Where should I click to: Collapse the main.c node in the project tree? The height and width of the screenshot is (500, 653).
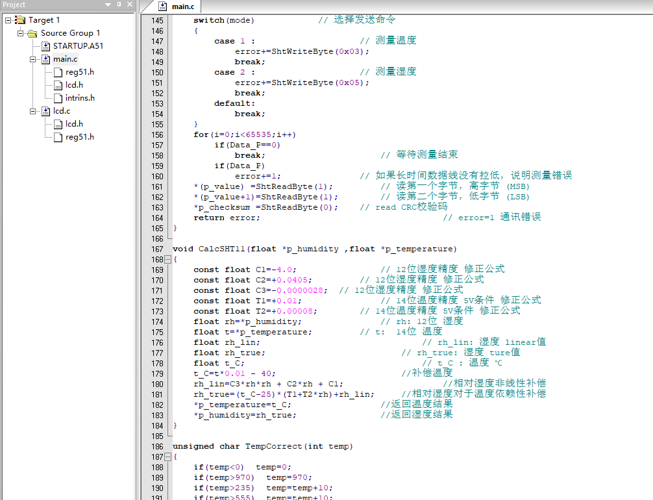pos(33,59)
